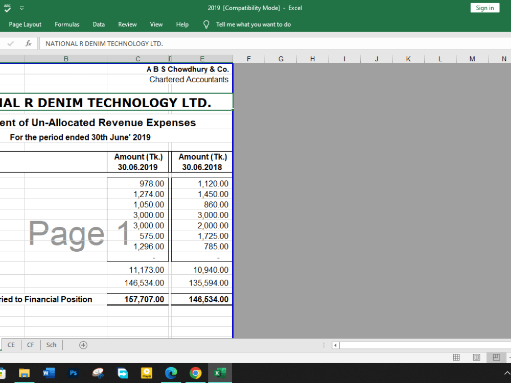Screen dimensions: 511x383
Task: Select the 575.00 cell
Action: pos(138,236)
